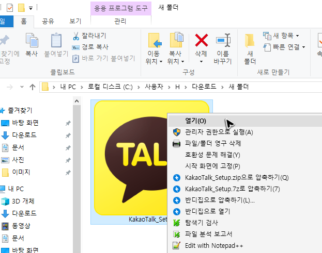
Task: Expand the 삭제 dropdown arrow
Action: pyautogui.click(x=201, y=61)
